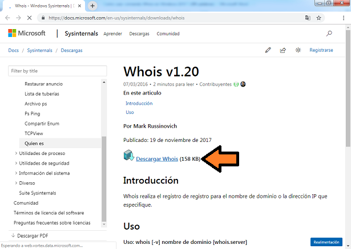
Task: Open the Aprender menu
Action: coord(112,34)
